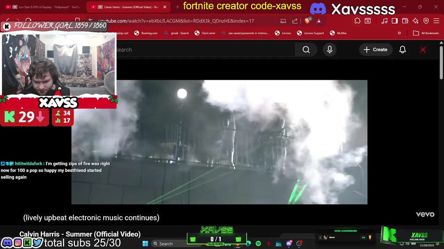The image size is (444, 249).
Task: Open the McAfee bookmark
Action: click(x=338, y=33)
